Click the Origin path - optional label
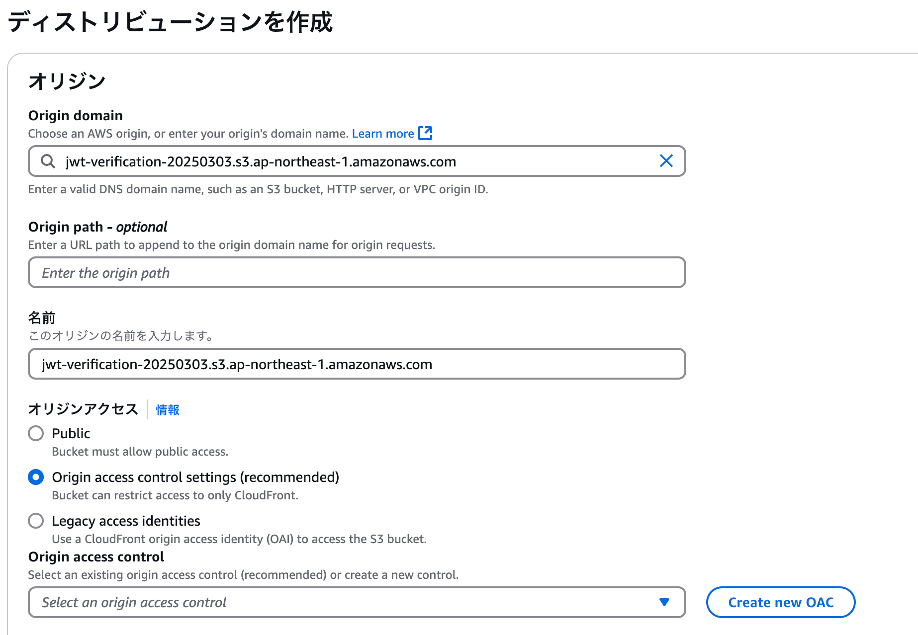The height and width of the screenshot is (635, 918). (97, 227)
